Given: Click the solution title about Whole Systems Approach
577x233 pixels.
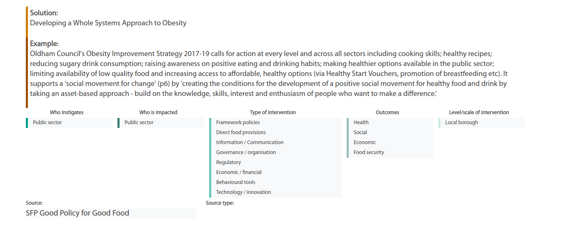Looking at the screenshot, I should click(x=108, y=23).
